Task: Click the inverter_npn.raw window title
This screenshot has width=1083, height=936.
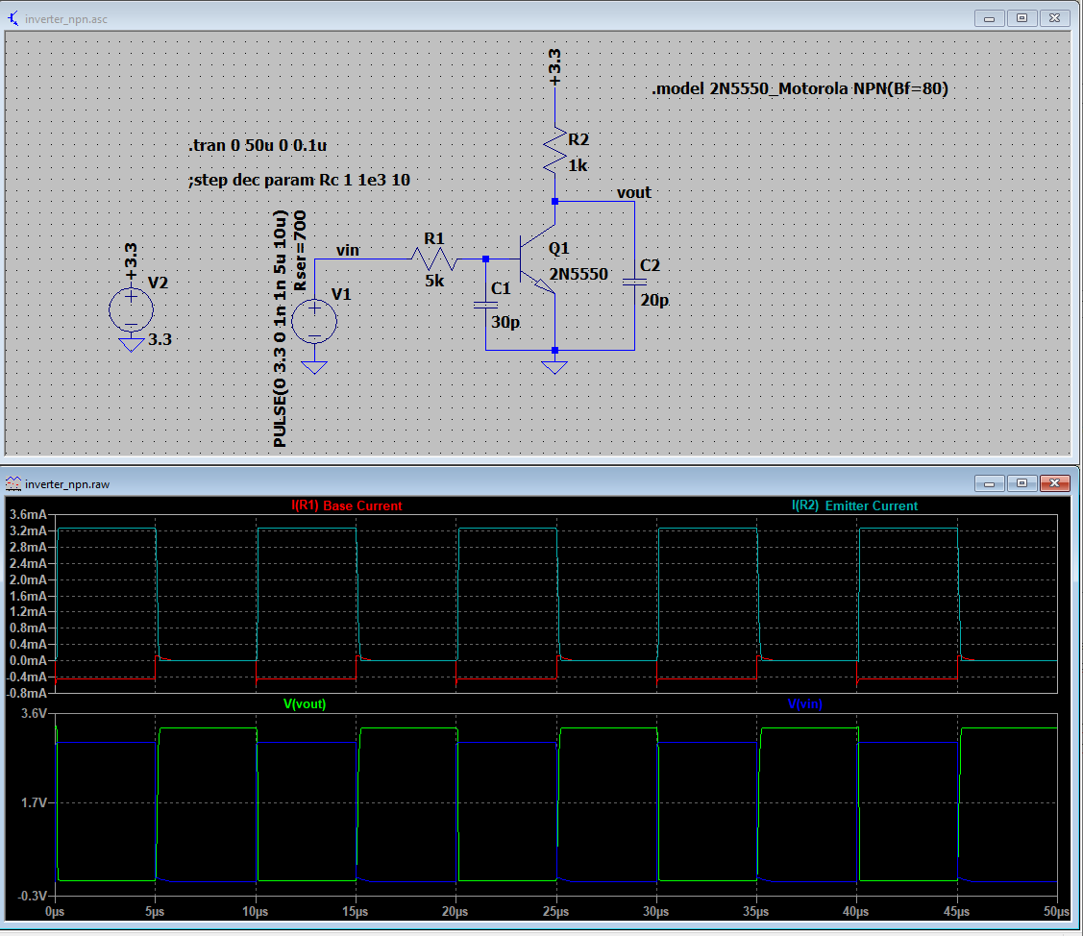Action: (67, 484)
